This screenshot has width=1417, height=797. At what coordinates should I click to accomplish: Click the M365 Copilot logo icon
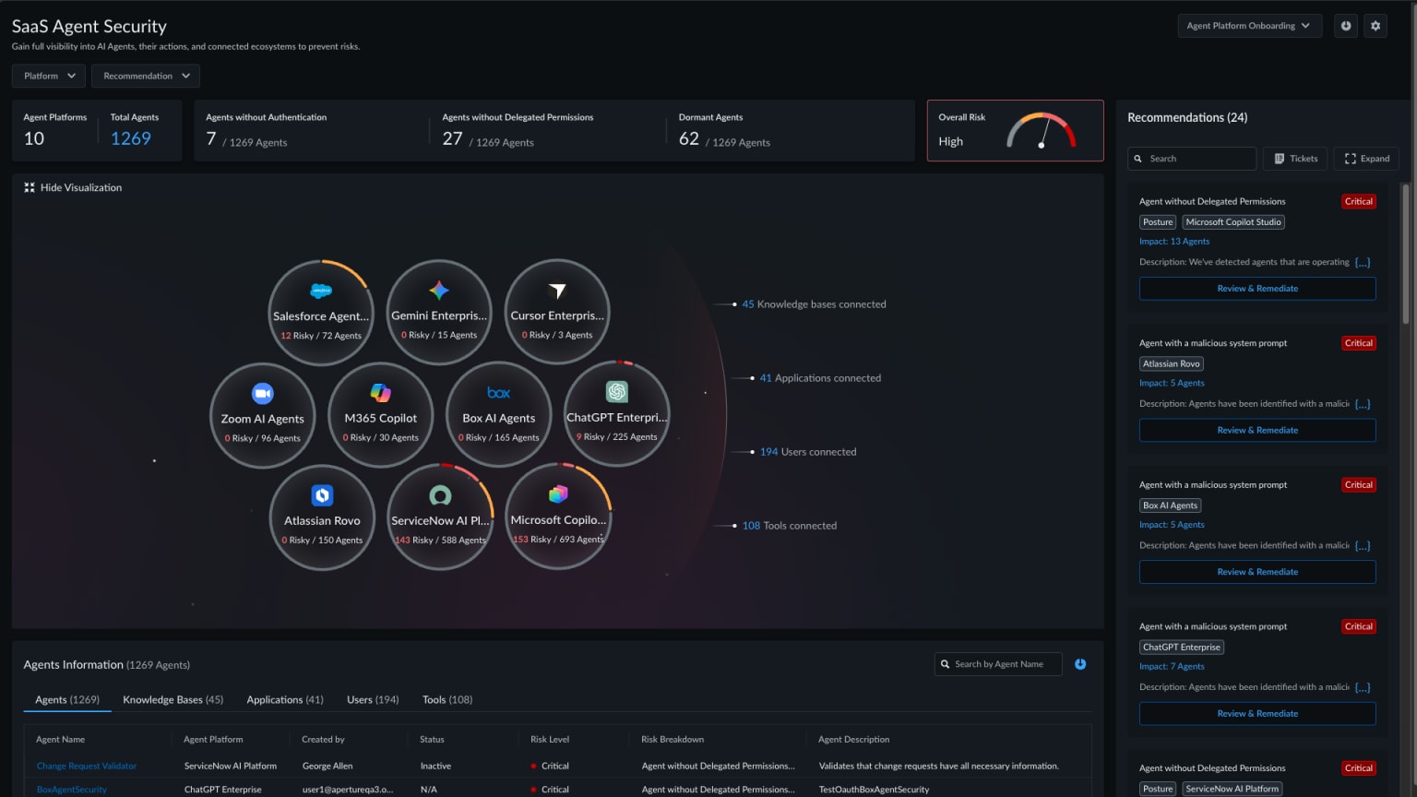pos(380,392)
